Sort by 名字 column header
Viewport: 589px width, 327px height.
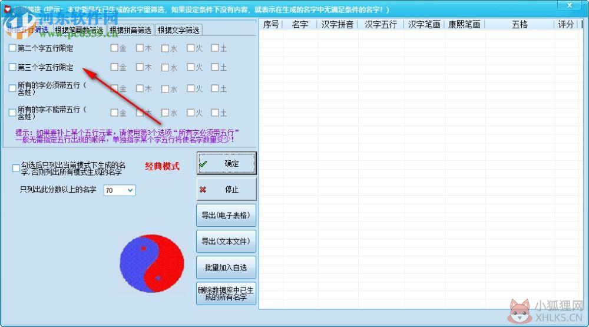(300, 24)
